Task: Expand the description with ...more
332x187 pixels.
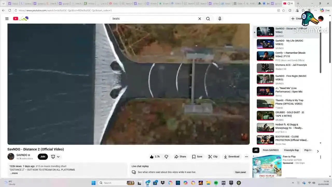Action: point(14,173)
